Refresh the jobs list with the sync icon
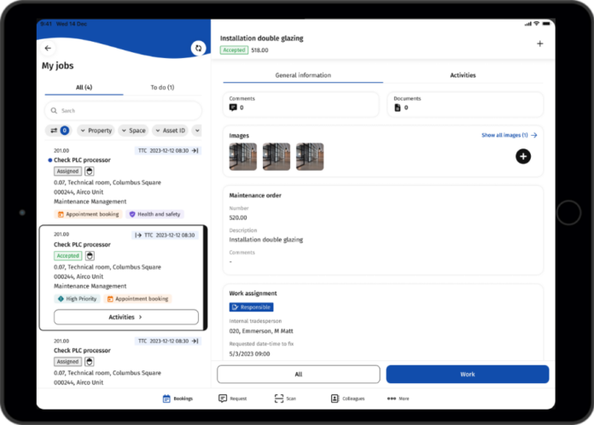 pyautogui.click(x=198, y=49)
